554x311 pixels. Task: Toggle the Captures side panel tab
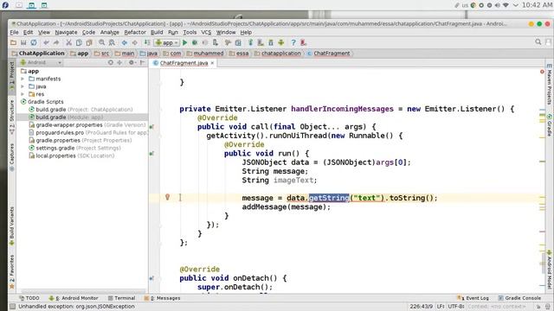[x=11, y=157]
